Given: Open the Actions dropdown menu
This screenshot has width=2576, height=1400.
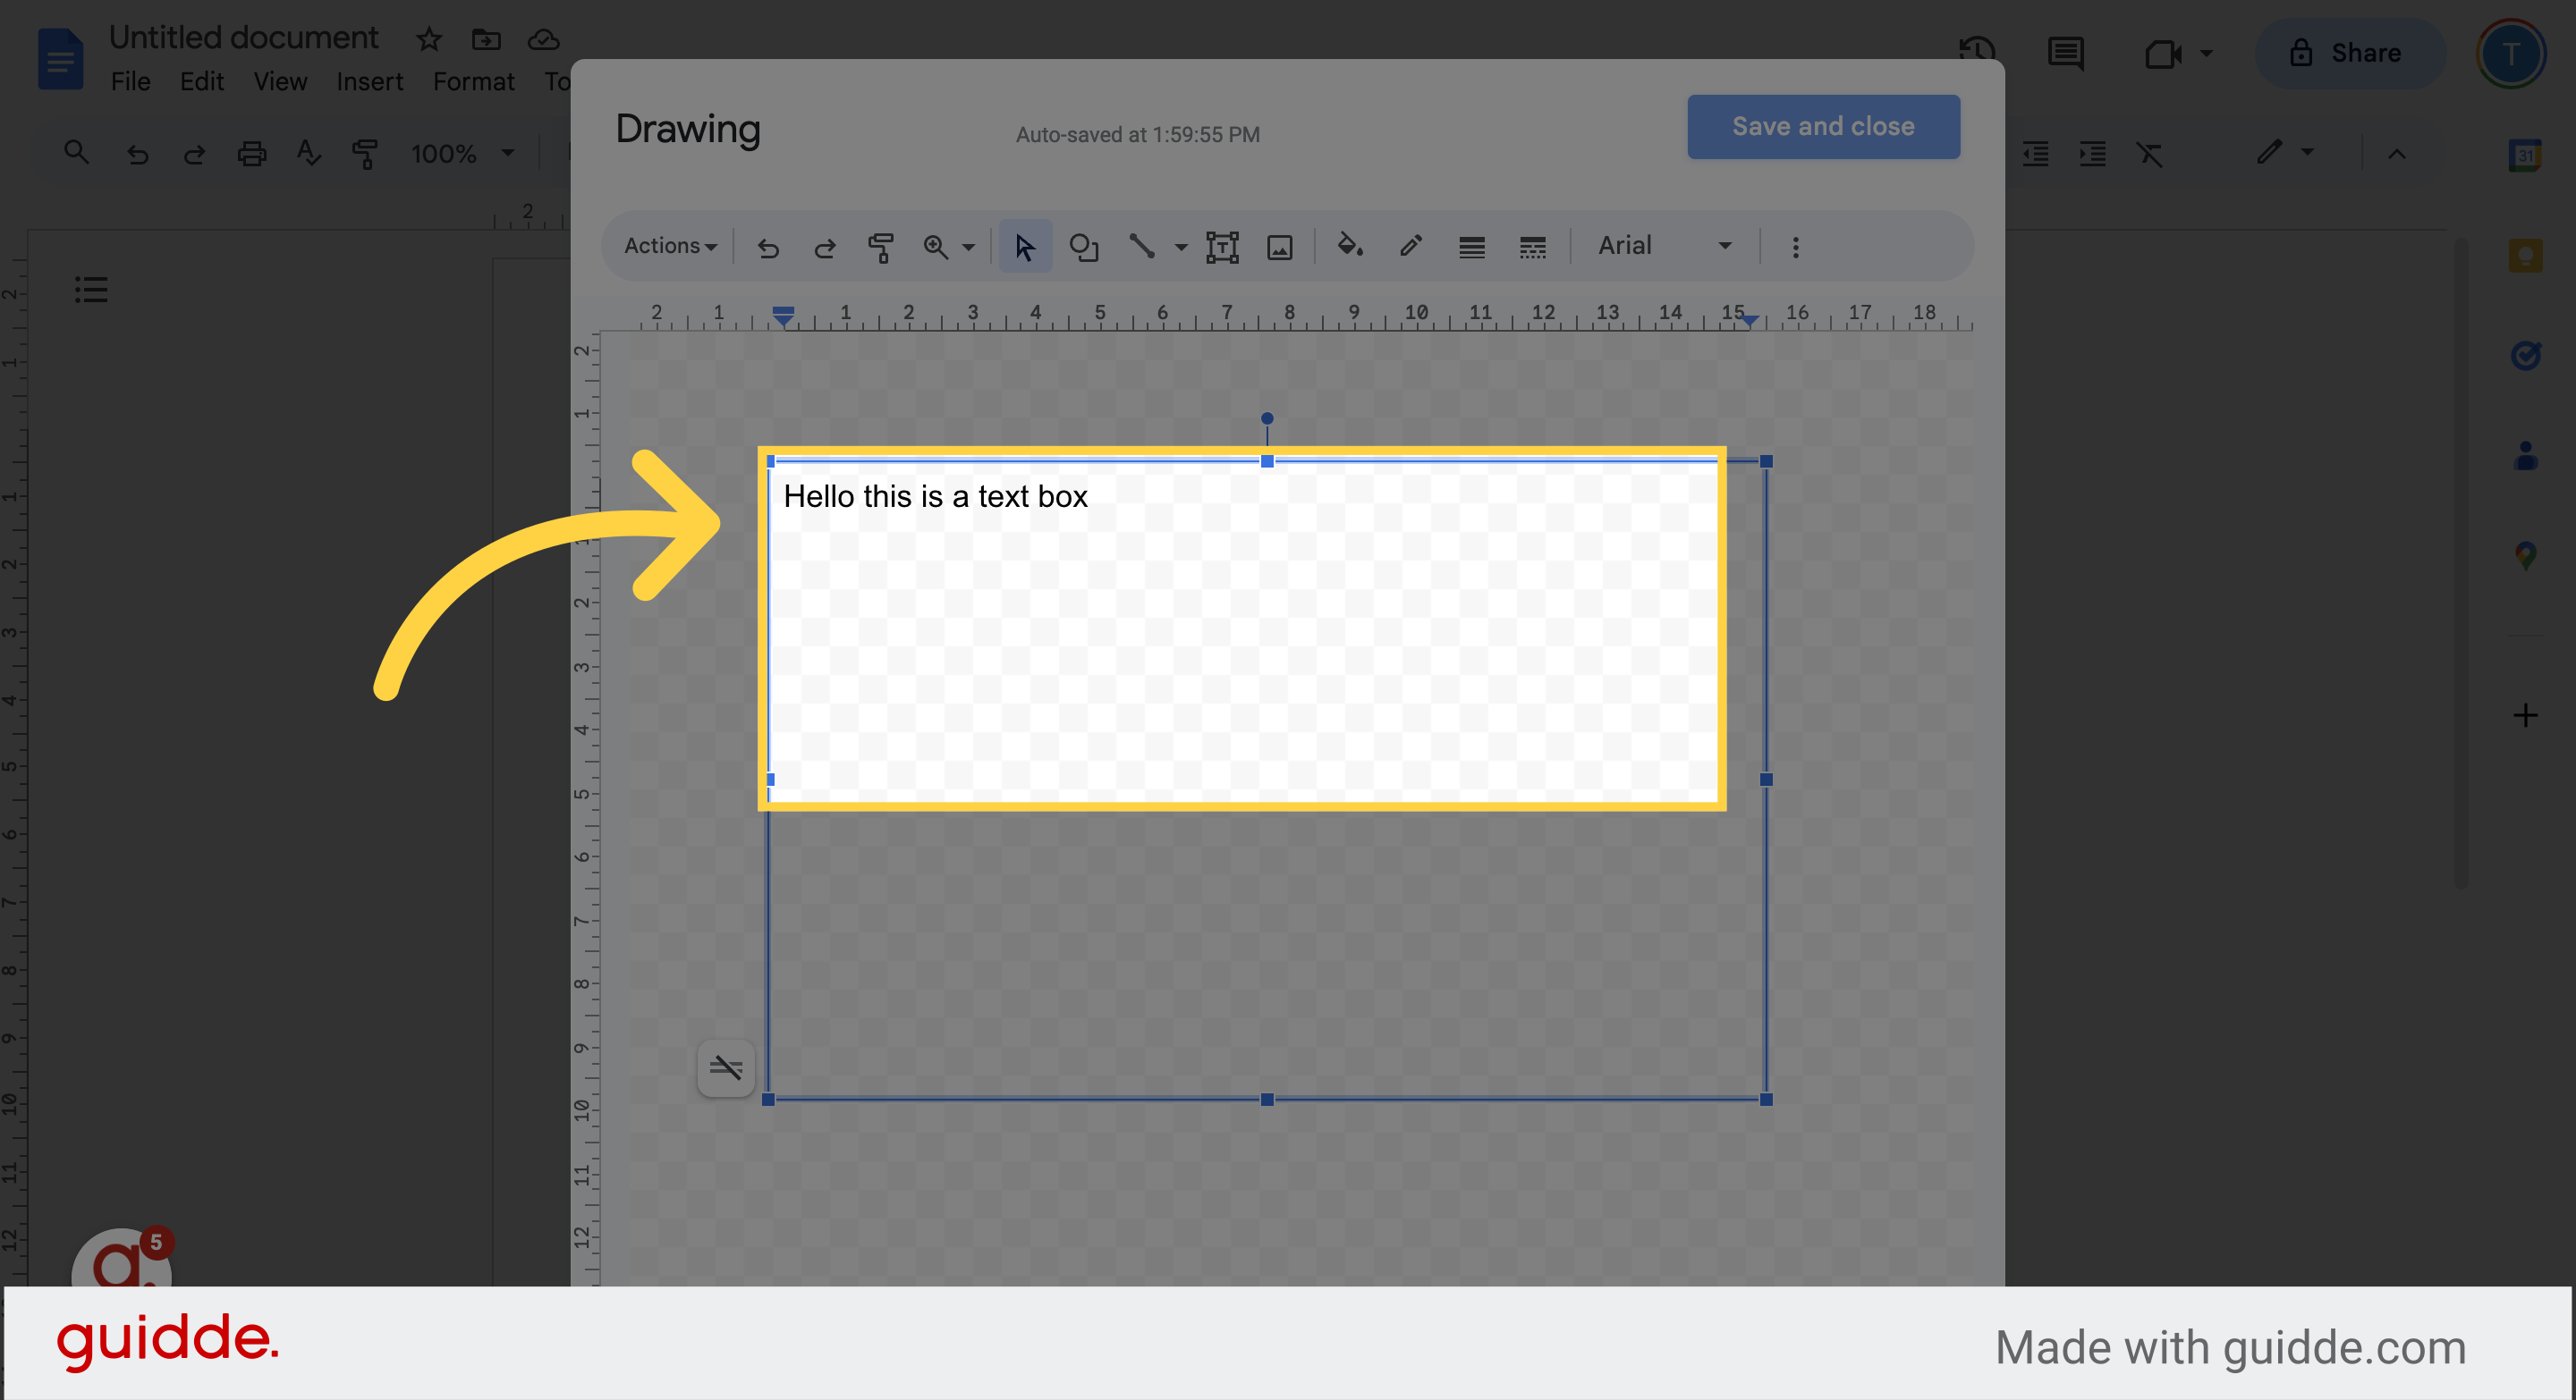Looking at the screenshot, I should (x=670, y=246).
